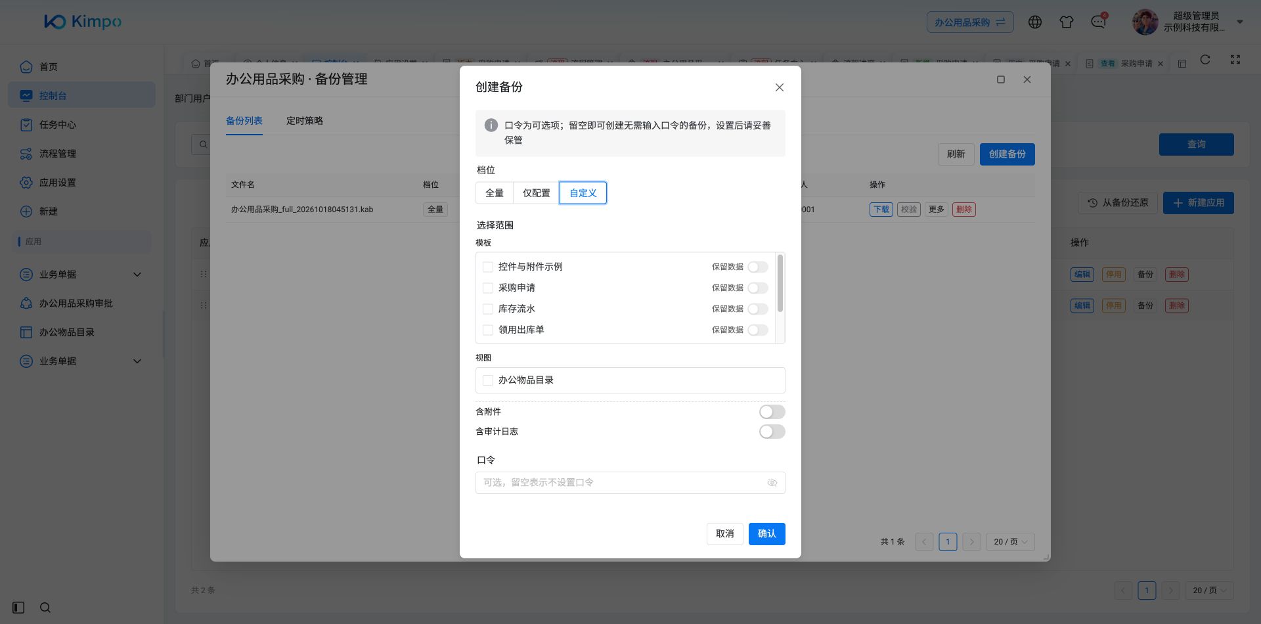Check the 办公物品目录 view
Image resolution: width=1261 pixels, height=624 pixels.
pyautogui.click(x=488, y=380)
